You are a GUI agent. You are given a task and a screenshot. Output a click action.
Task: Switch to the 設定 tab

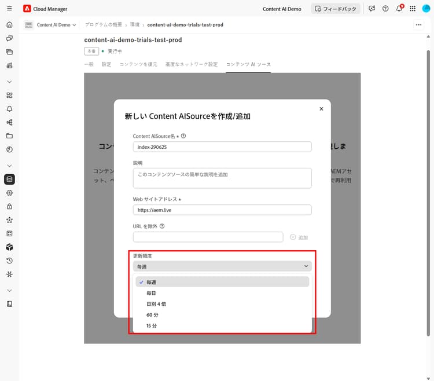click(106, 64)
